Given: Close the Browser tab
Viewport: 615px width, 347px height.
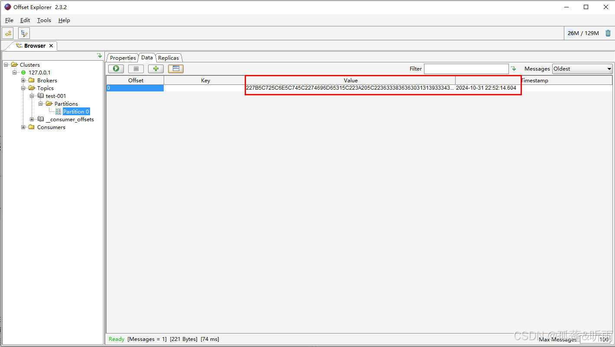Looking at the screenshot, I should [51, 45].
